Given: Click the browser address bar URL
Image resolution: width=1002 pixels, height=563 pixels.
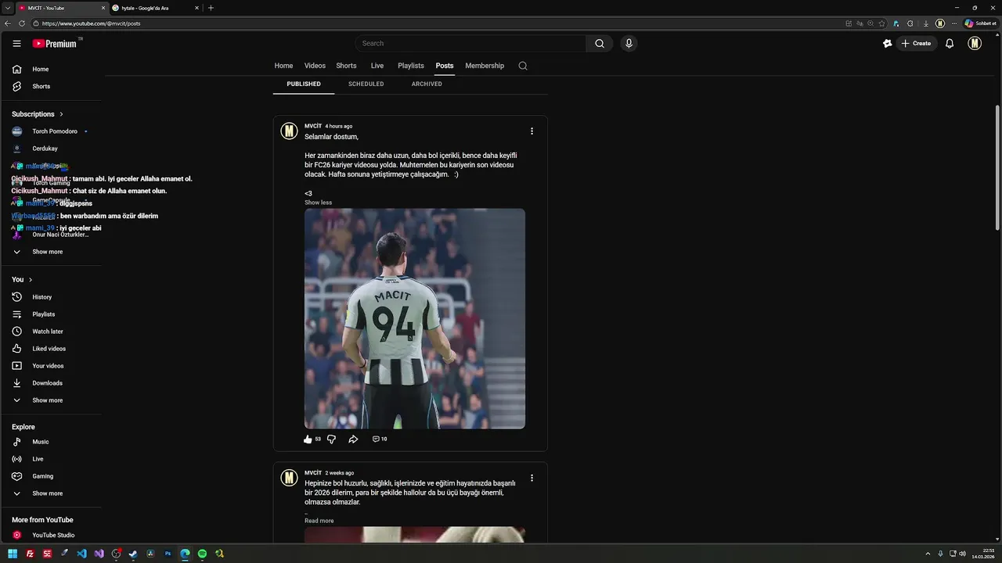Looking at the screenshot, I should (x=92, y=23).
